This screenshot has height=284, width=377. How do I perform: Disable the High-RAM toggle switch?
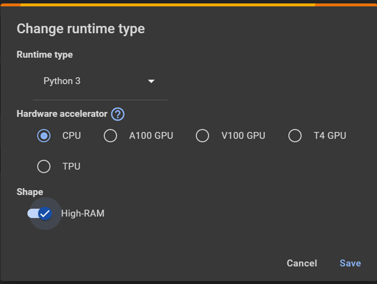pos(40,213)
